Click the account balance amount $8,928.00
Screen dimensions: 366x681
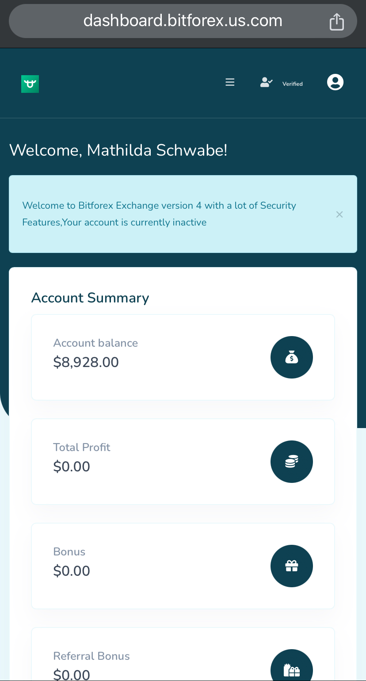pos(86,362)
